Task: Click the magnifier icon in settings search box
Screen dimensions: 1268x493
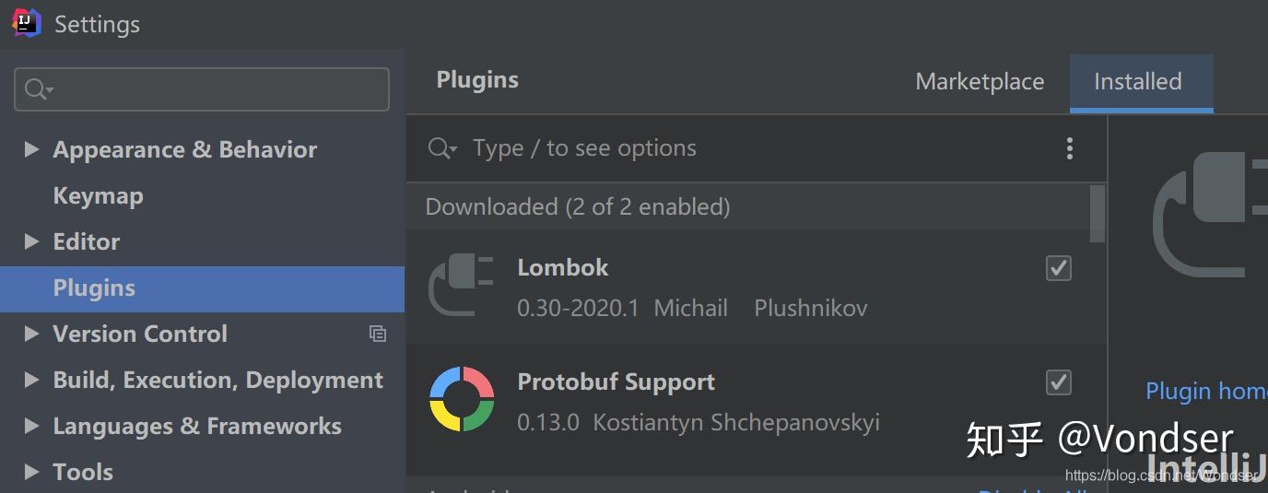Action: point(39,89)
